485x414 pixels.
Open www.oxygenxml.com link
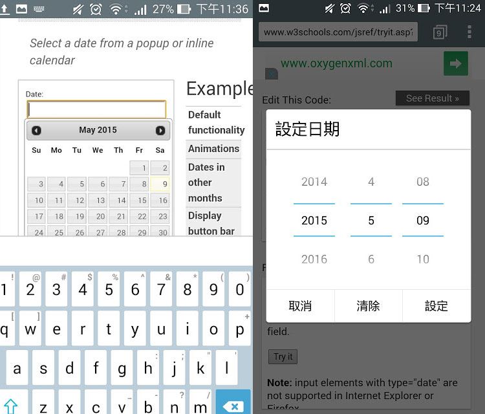tap(336, 63)
